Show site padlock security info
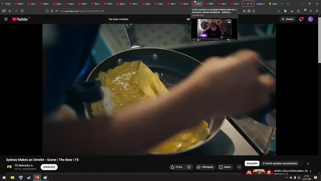 pos(52,11)
